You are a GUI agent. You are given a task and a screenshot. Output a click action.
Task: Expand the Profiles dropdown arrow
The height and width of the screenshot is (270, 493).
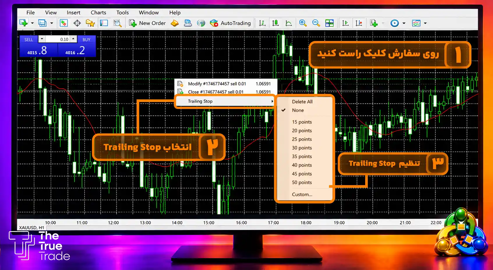[x=52, y=23]
